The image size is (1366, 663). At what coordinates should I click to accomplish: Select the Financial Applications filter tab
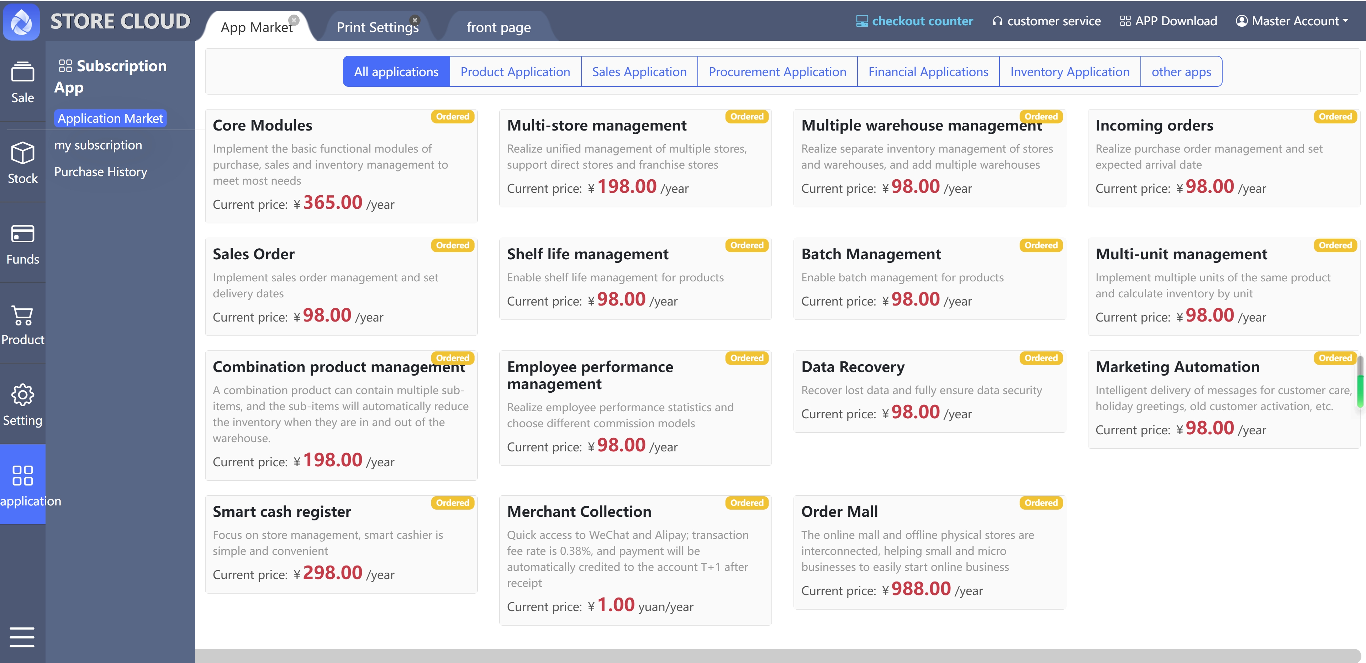coord(928,71)
